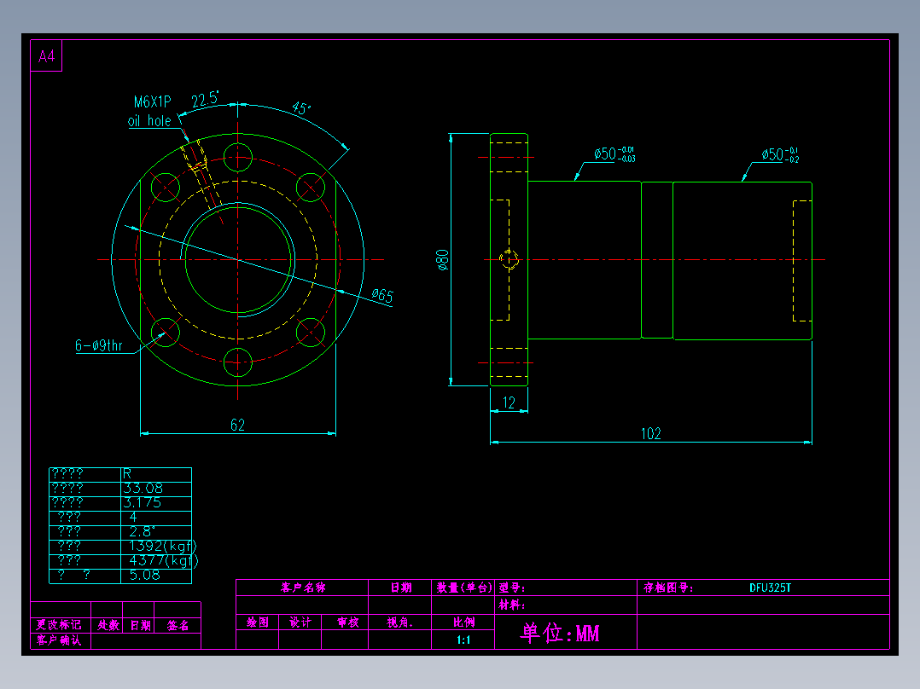The width and height of the screenshot is (920, 689).
Task: Select the 单位:MM unit label
Action: pyautogui.click(x=560, y=633)
